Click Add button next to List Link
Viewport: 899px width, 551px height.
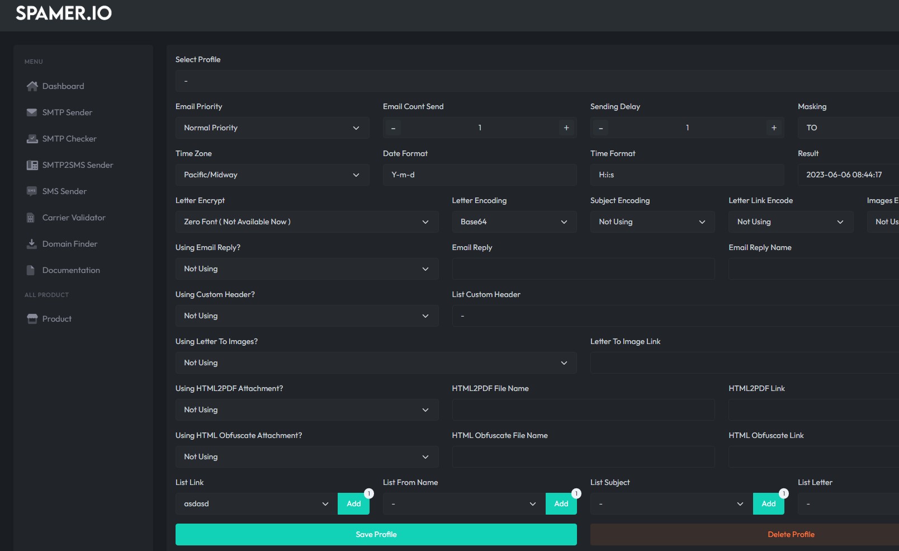(353, 504)
